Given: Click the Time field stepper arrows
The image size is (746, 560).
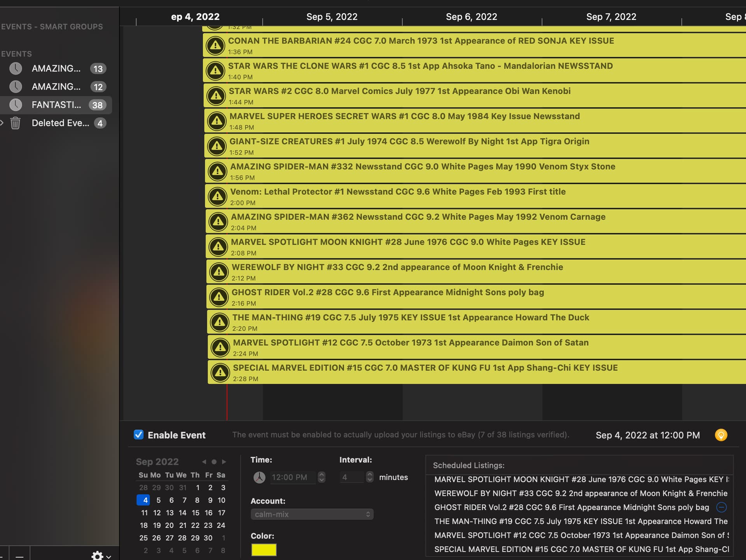Looking at the screenshot, I should click(322, 477).
